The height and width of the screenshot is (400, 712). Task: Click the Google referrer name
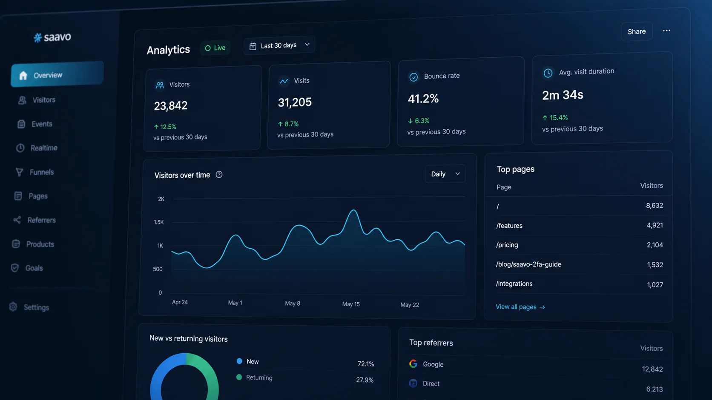coord(433,364)
